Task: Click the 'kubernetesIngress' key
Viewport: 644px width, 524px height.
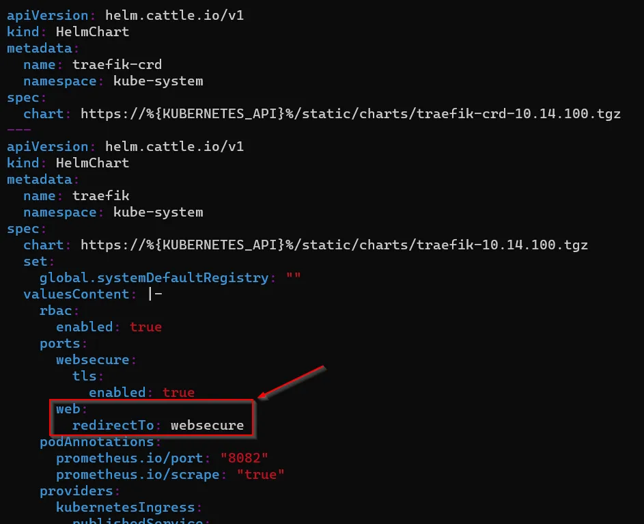Action: pyautogui.click(x=125, y=508)
